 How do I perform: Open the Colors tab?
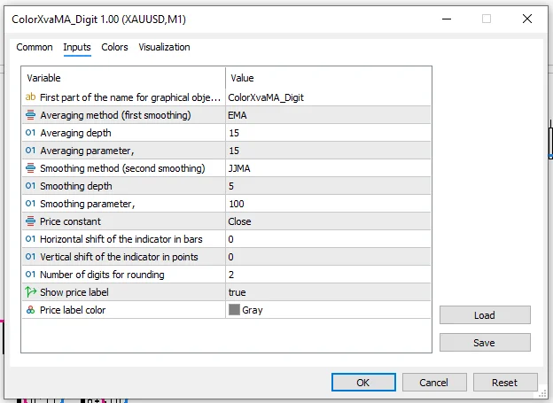pos(114,47)
